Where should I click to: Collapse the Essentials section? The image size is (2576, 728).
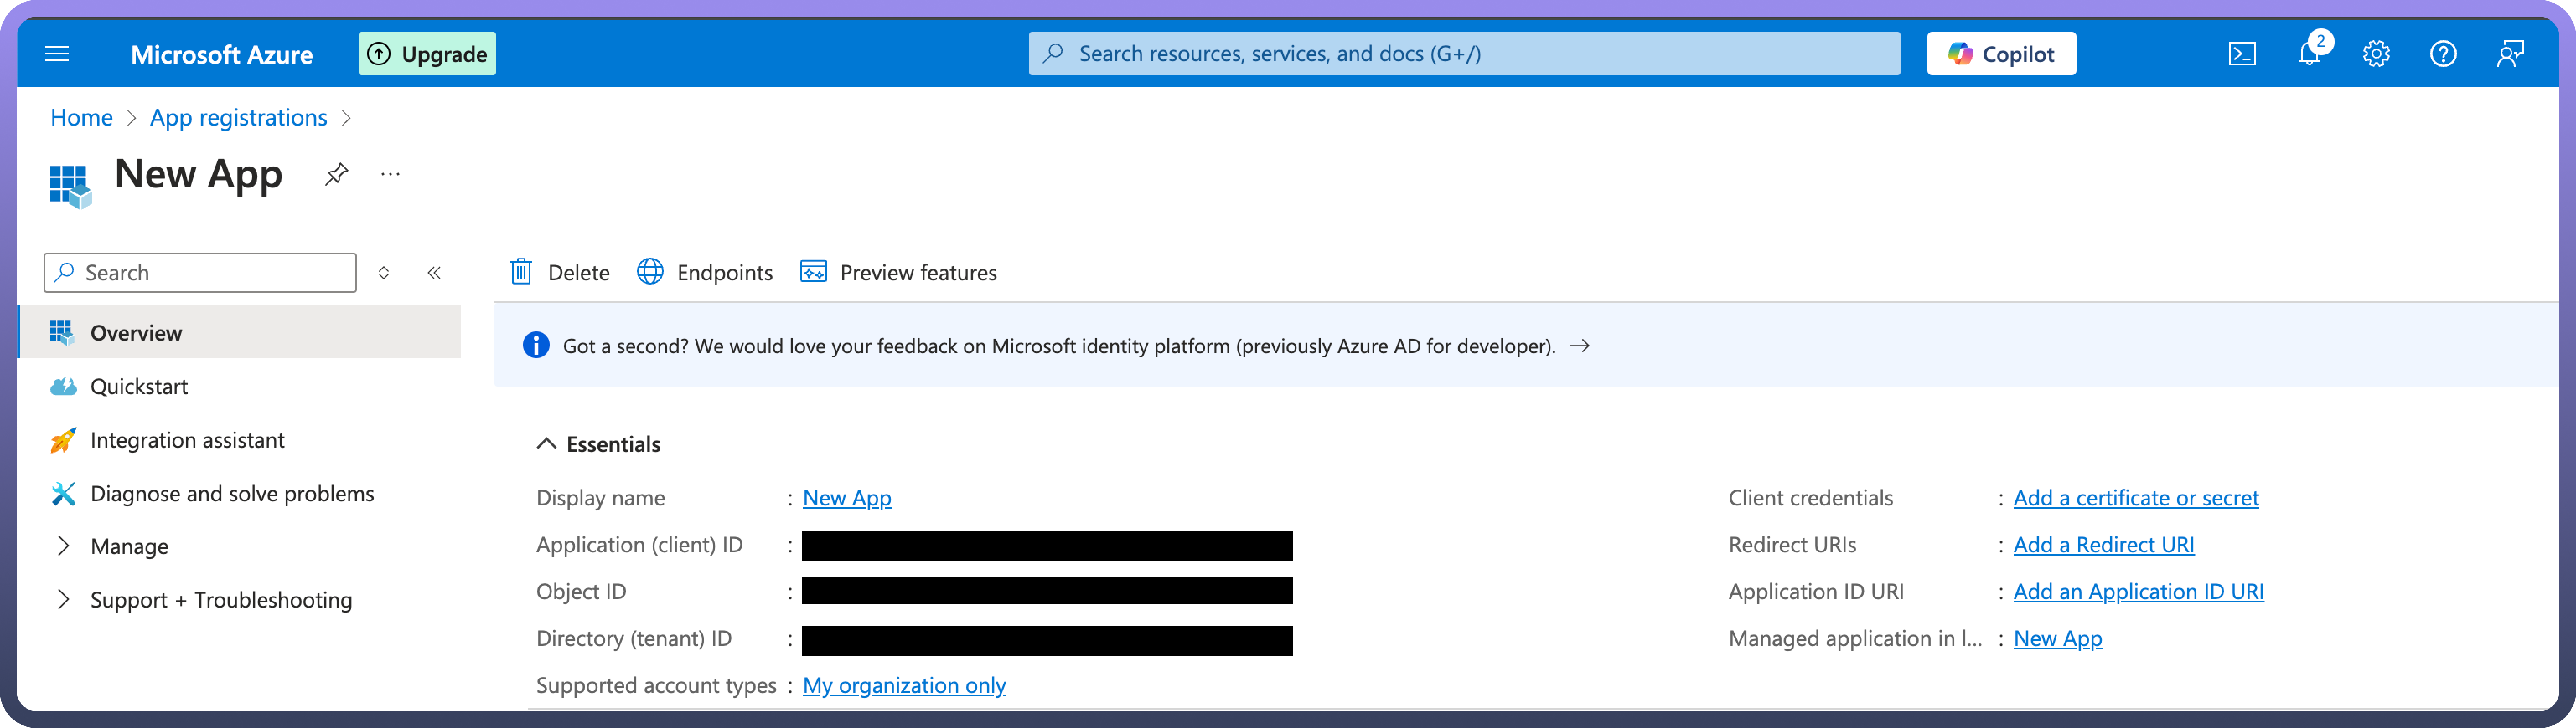pos(546,444)
